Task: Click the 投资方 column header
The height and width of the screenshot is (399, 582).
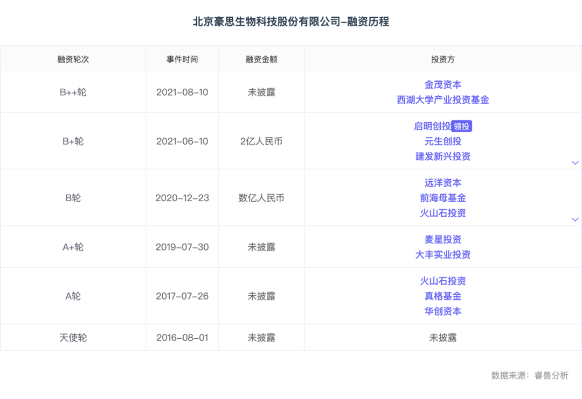Action: pyautogui.click(x=443, y=59)
